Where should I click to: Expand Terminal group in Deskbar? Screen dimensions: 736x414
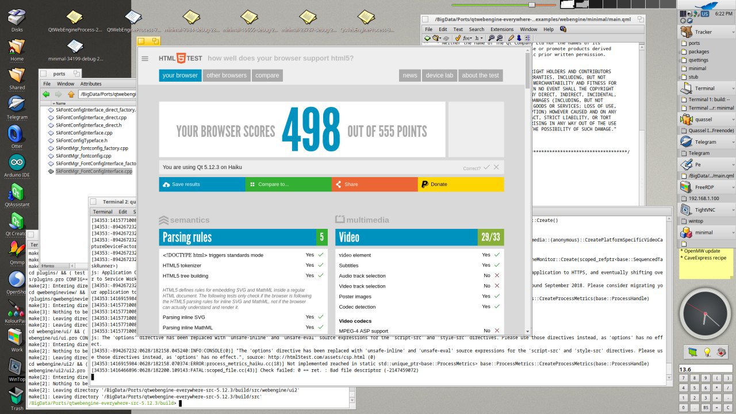click(732, 89)
